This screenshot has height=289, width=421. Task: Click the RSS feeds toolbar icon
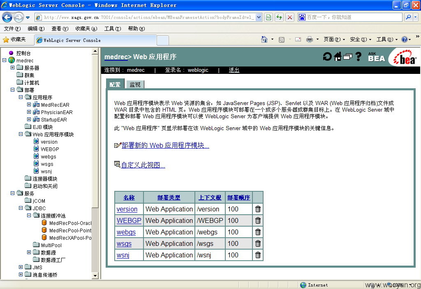pyautogui.click(x=281, y=40)
